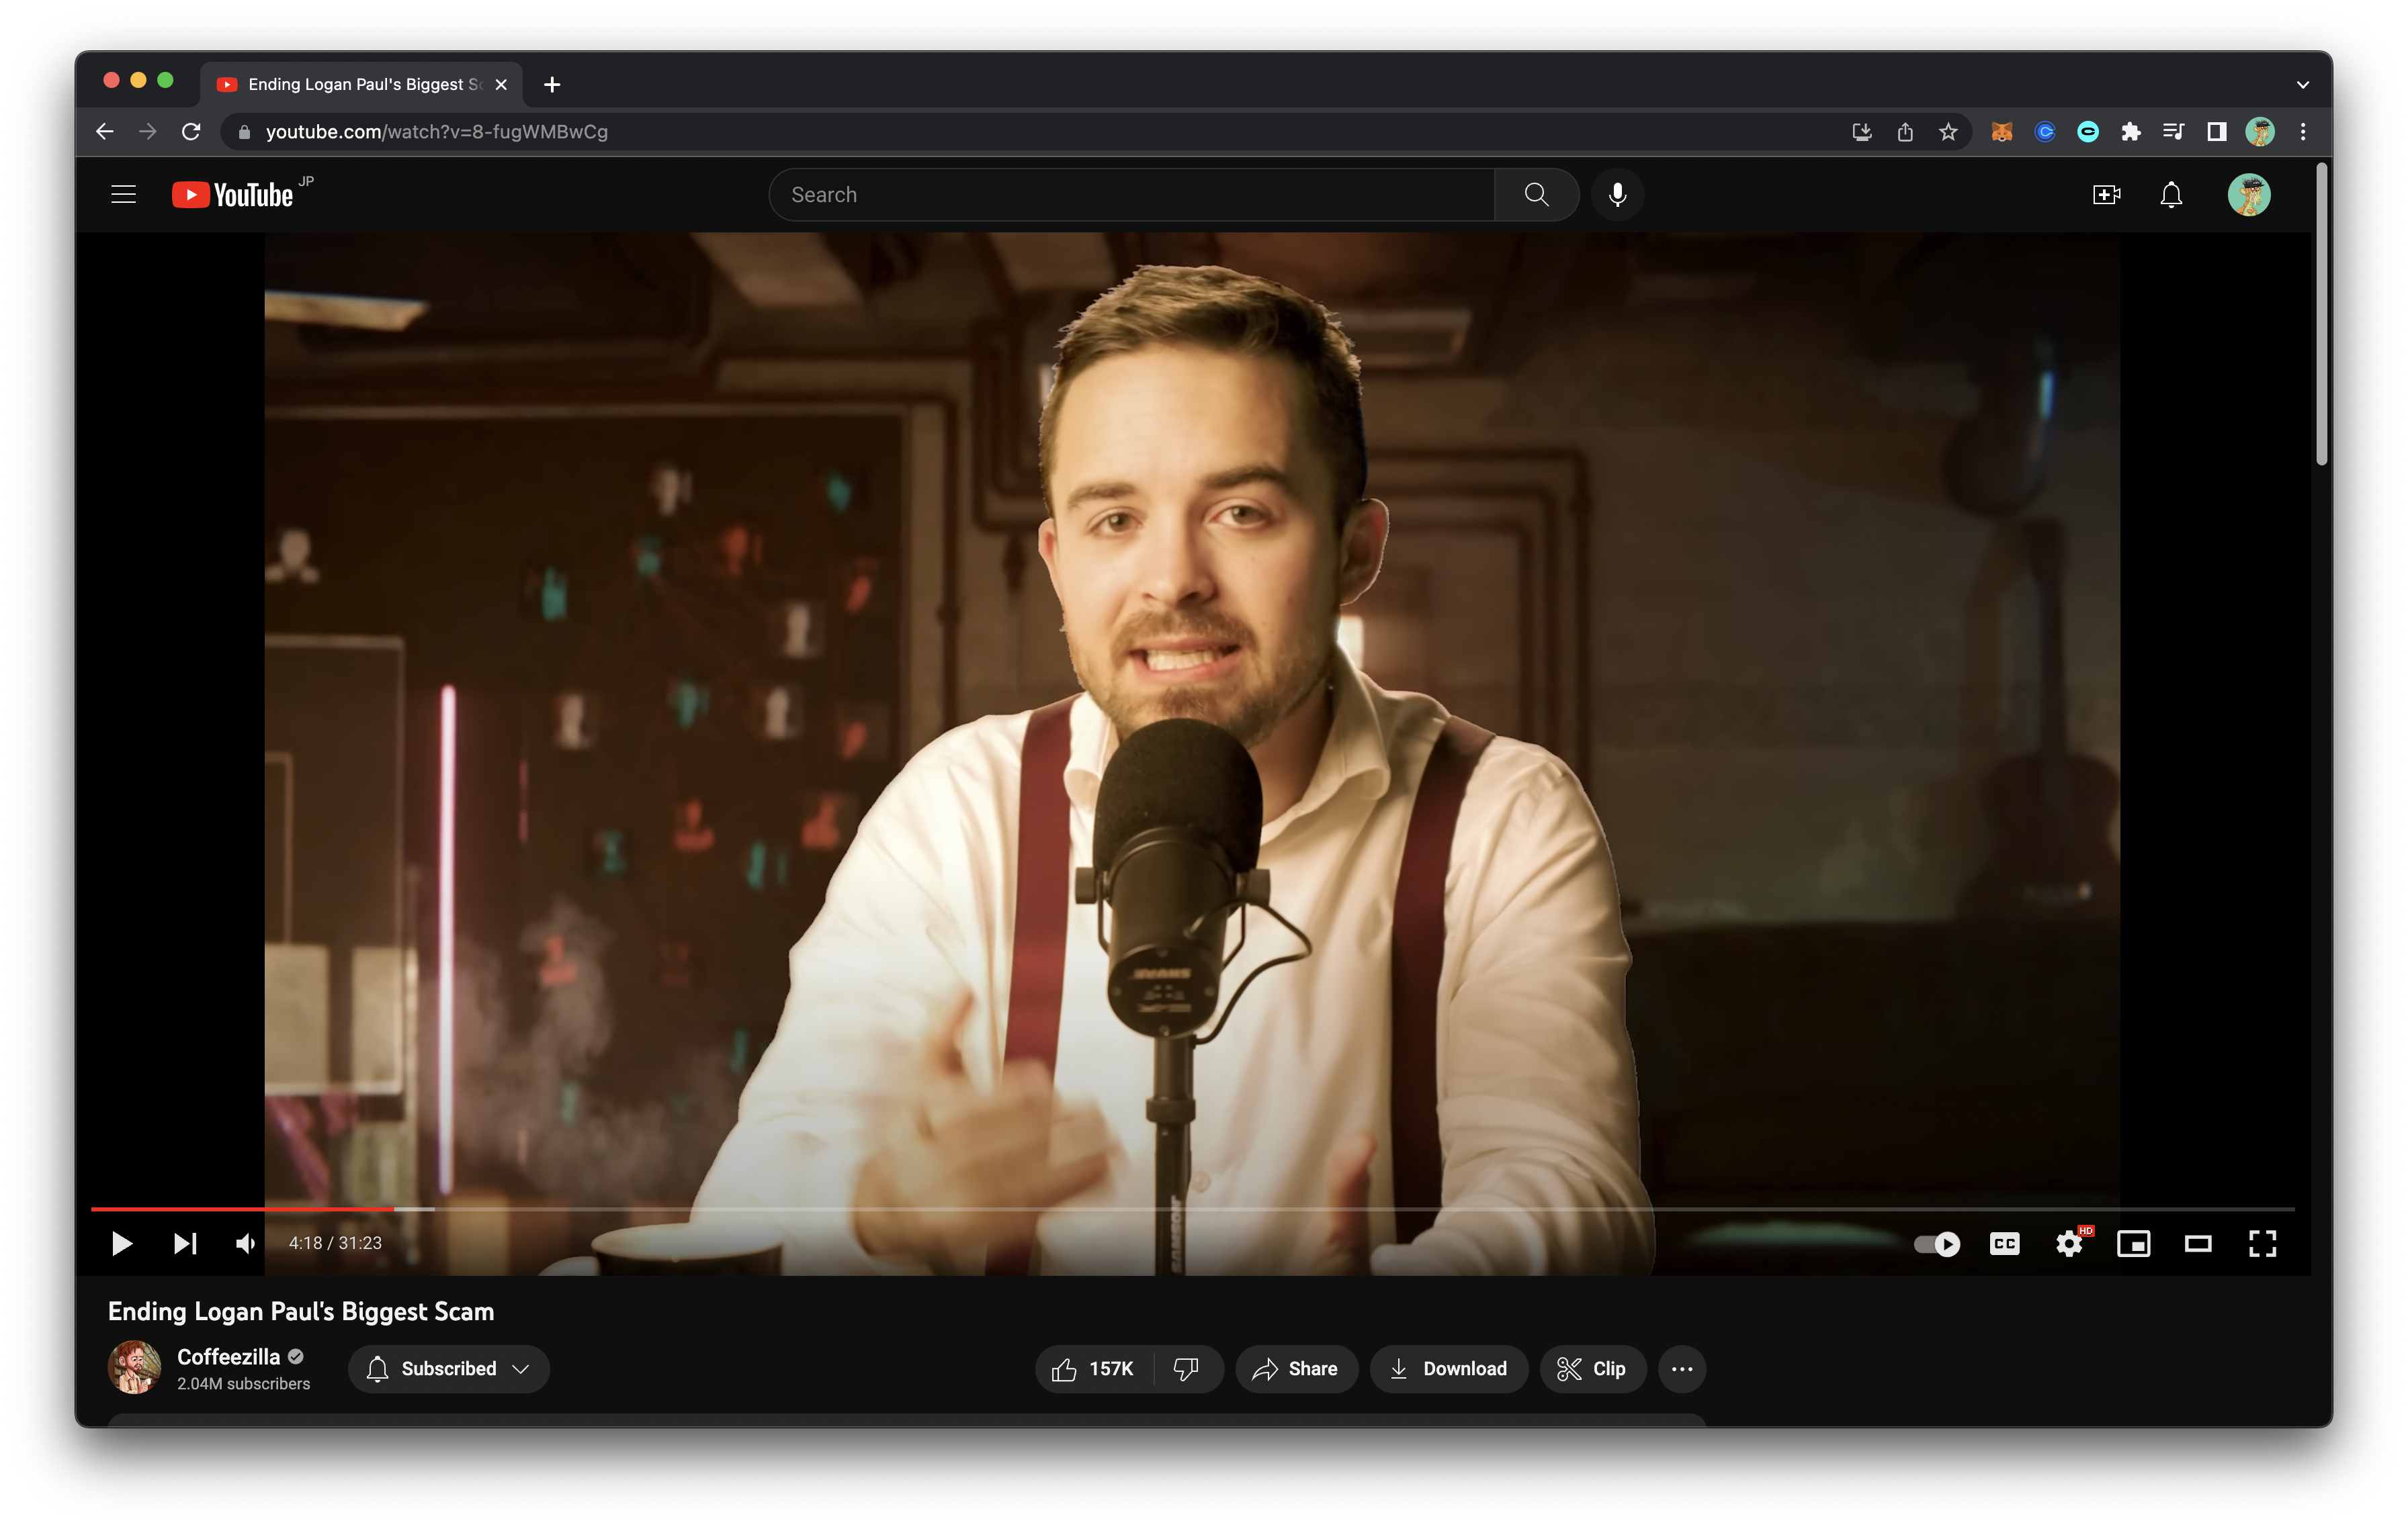
Task: Expand the Chrome tab search chevron
Action: tap(2303, 85)
